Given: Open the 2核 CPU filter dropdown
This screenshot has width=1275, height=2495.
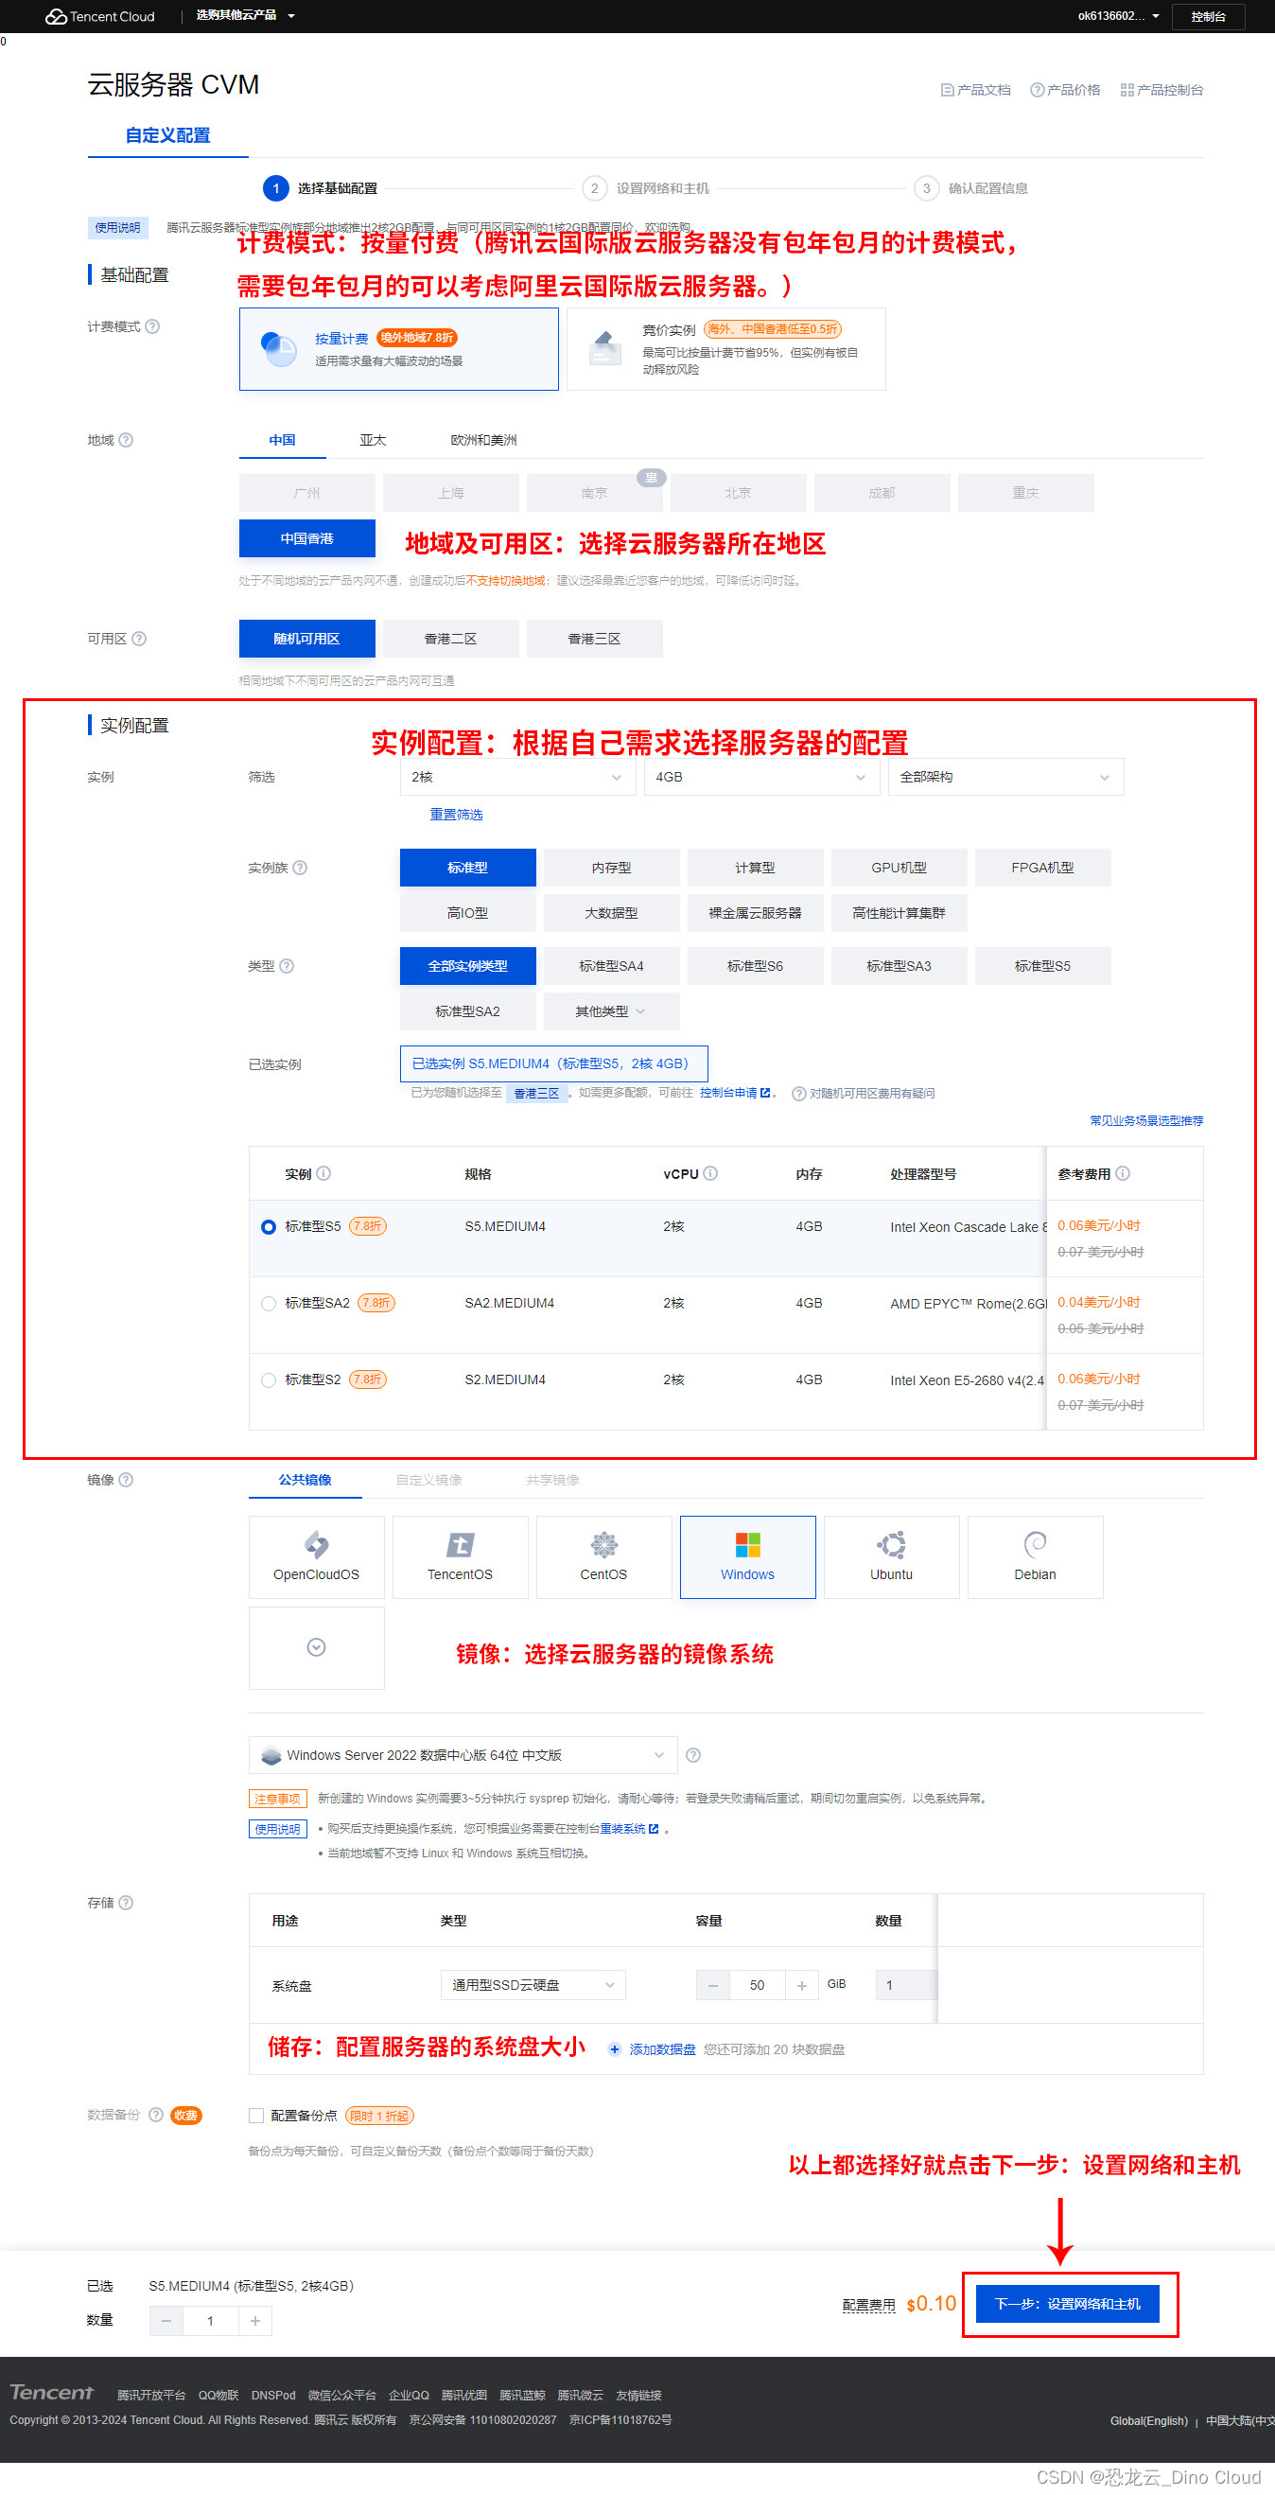Looking at the screenshot, I should coord(517,777).
